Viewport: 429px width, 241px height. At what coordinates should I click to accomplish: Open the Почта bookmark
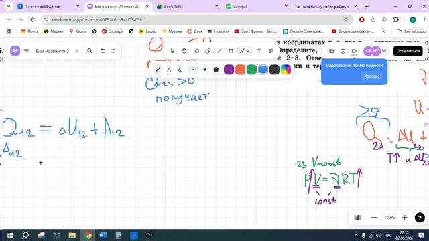[x=29, y=31]
